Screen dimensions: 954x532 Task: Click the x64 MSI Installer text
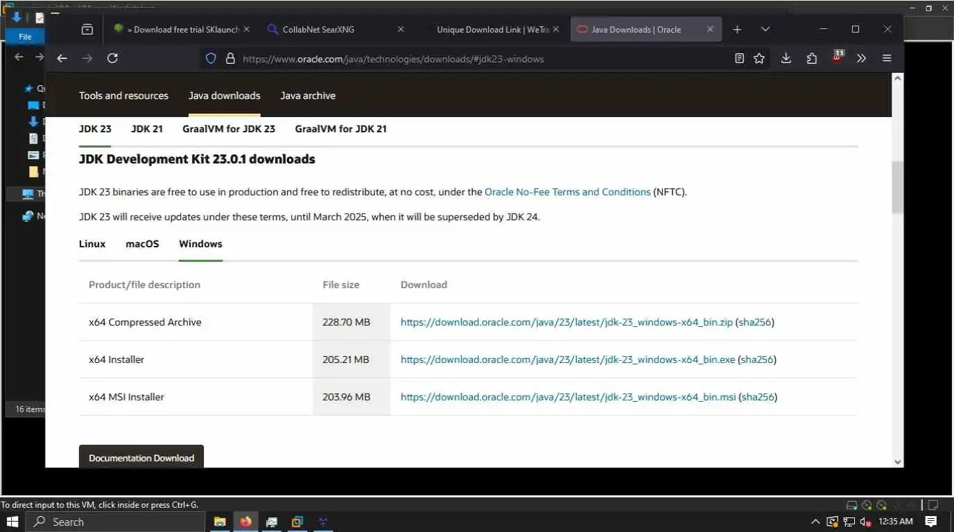point(126,397)
